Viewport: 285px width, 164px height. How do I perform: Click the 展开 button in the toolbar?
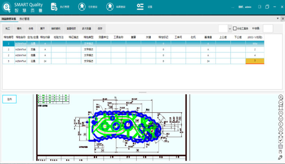click(42, 28)
